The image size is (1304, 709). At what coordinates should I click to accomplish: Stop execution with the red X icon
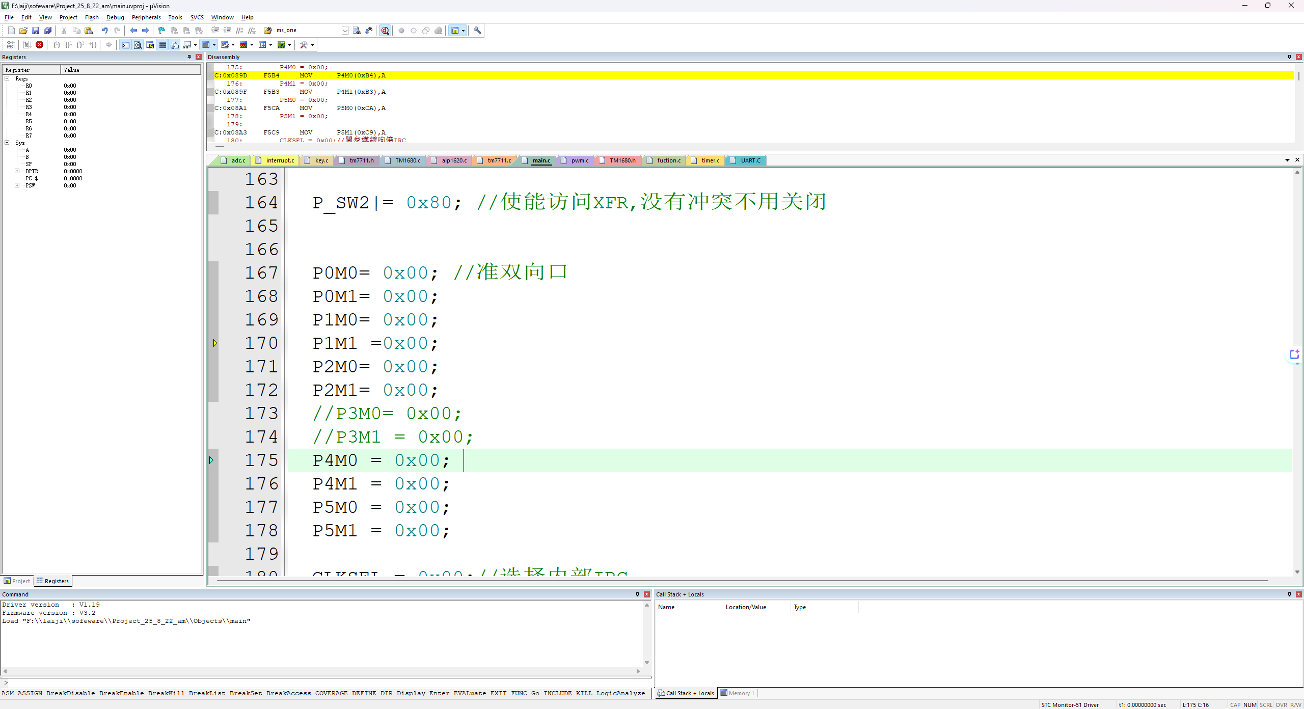tap(39, 45)
